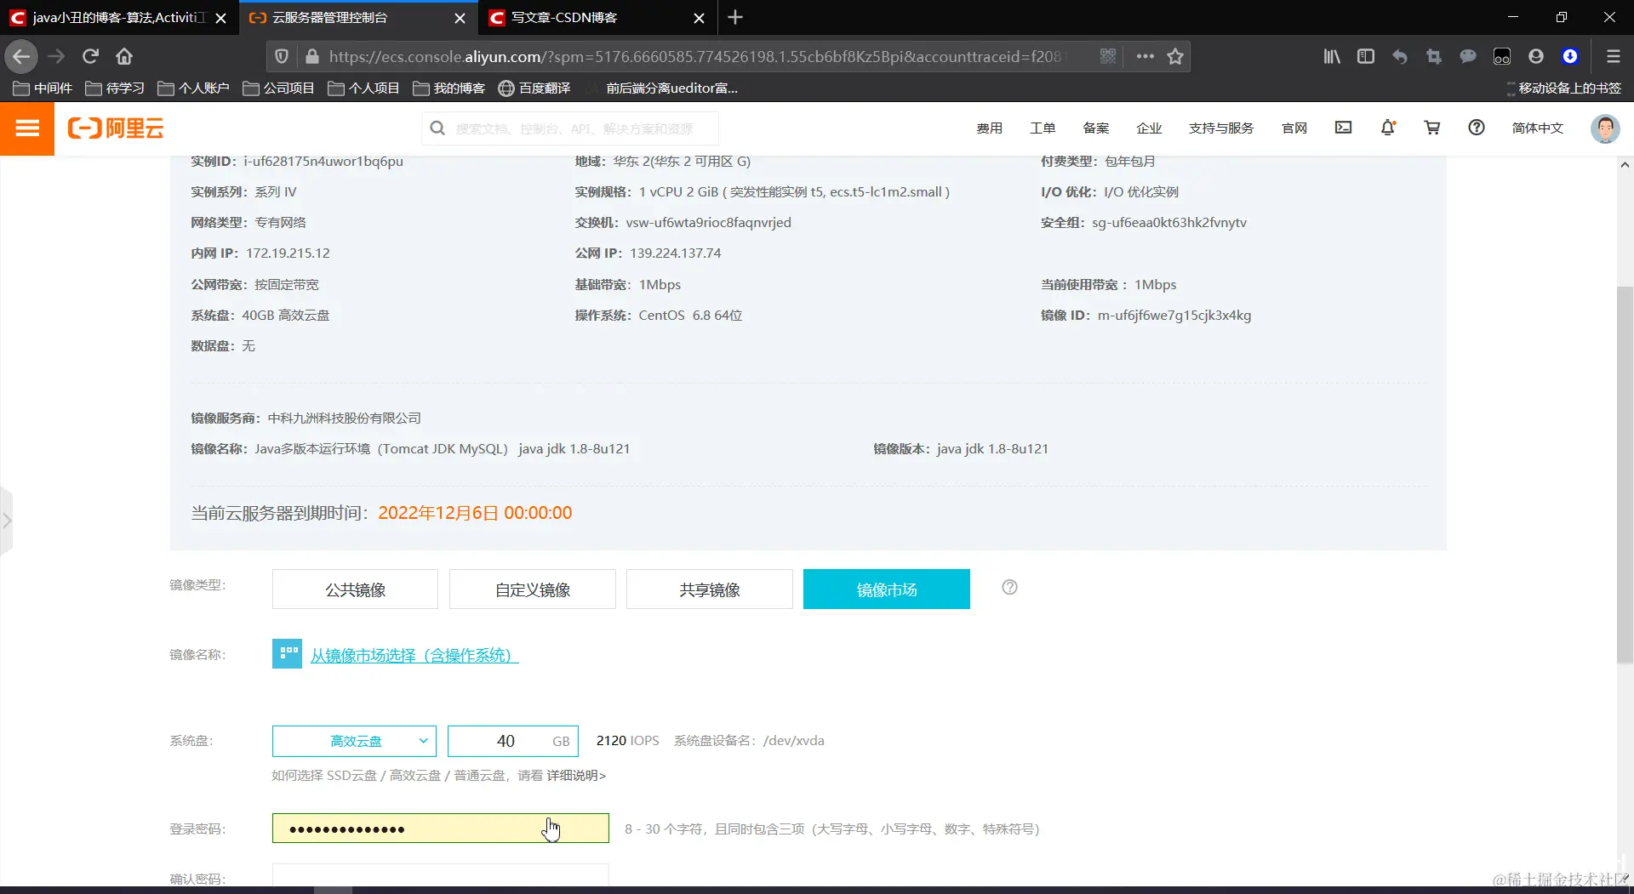Open the 待学习 bookmark folder
The width and height of the screenshot is (1634, 894).
[115, 88]
